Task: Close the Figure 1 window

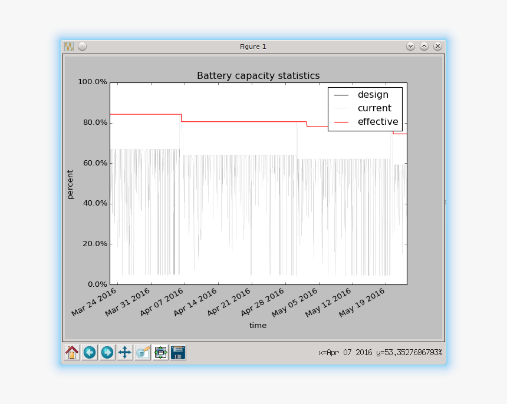Action: pos(437,46)
